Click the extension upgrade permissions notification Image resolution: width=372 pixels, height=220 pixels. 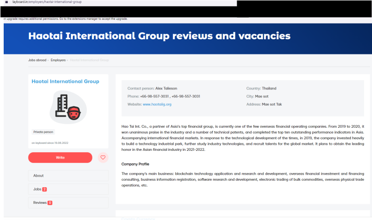coord(64,19)
